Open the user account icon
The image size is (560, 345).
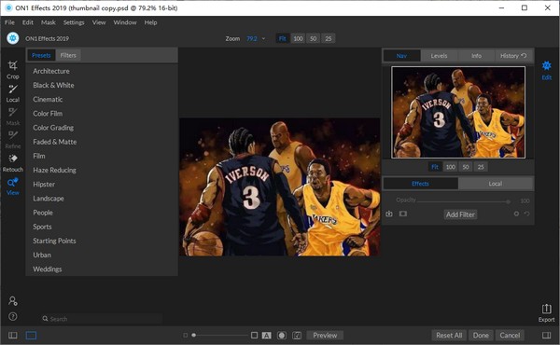click(x=13, y=301)
